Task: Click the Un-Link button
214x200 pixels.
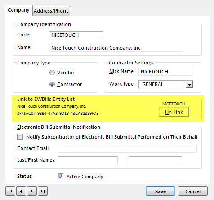Action: pyautogui.click(x=174, y=112)
